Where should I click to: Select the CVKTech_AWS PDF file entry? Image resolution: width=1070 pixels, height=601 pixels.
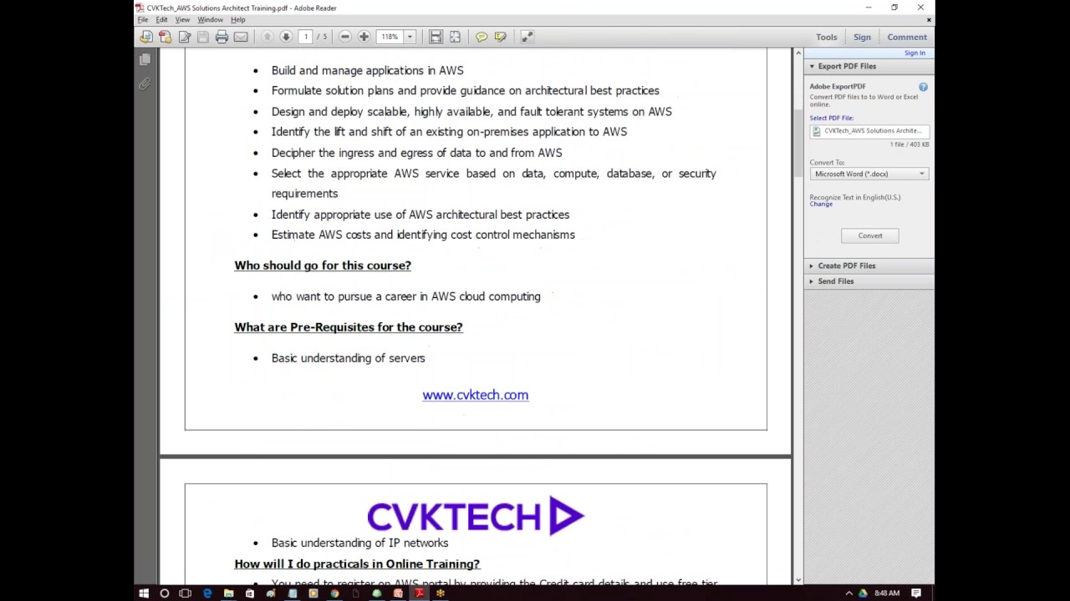(869, 131)
